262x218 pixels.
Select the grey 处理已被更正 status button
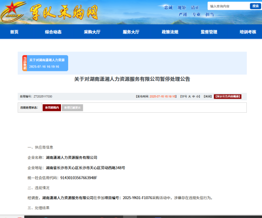tap(72, 108)
